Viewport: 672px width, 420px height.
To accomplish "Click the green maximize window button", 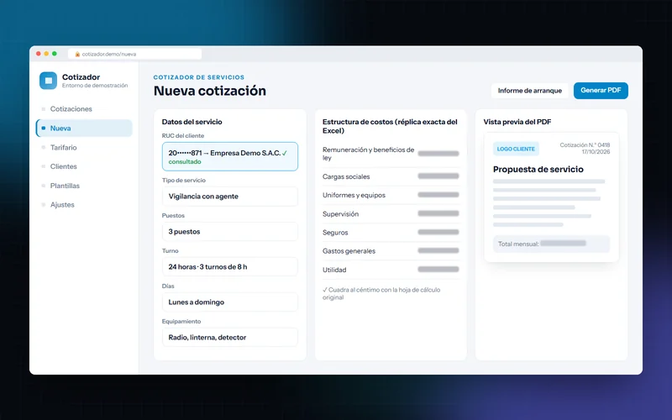I will [x=55, y=54].
